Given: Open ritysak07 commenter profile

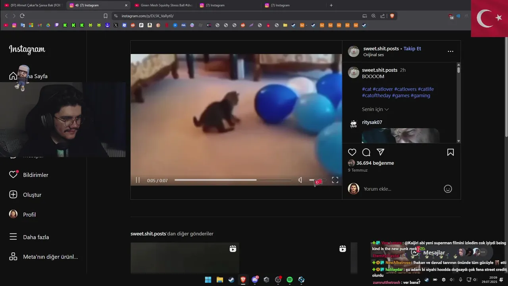Looking at the screenshot, I should pyautogui.click(x=372, y=122).
